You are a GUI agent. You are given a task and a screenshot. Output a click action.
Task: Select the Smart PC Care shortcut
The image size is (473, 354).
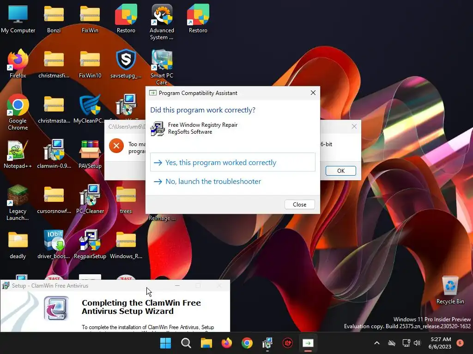click(162, 67)
